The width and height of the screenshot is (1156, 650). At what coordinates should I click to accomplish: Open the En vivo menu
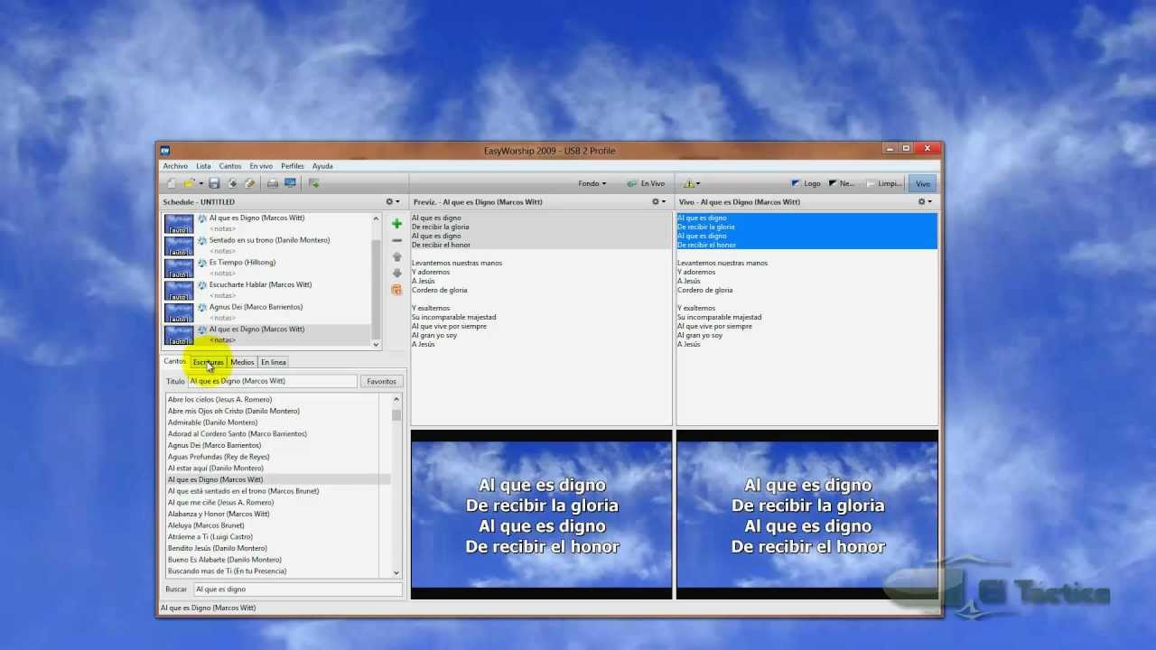[x=261, y=166]
